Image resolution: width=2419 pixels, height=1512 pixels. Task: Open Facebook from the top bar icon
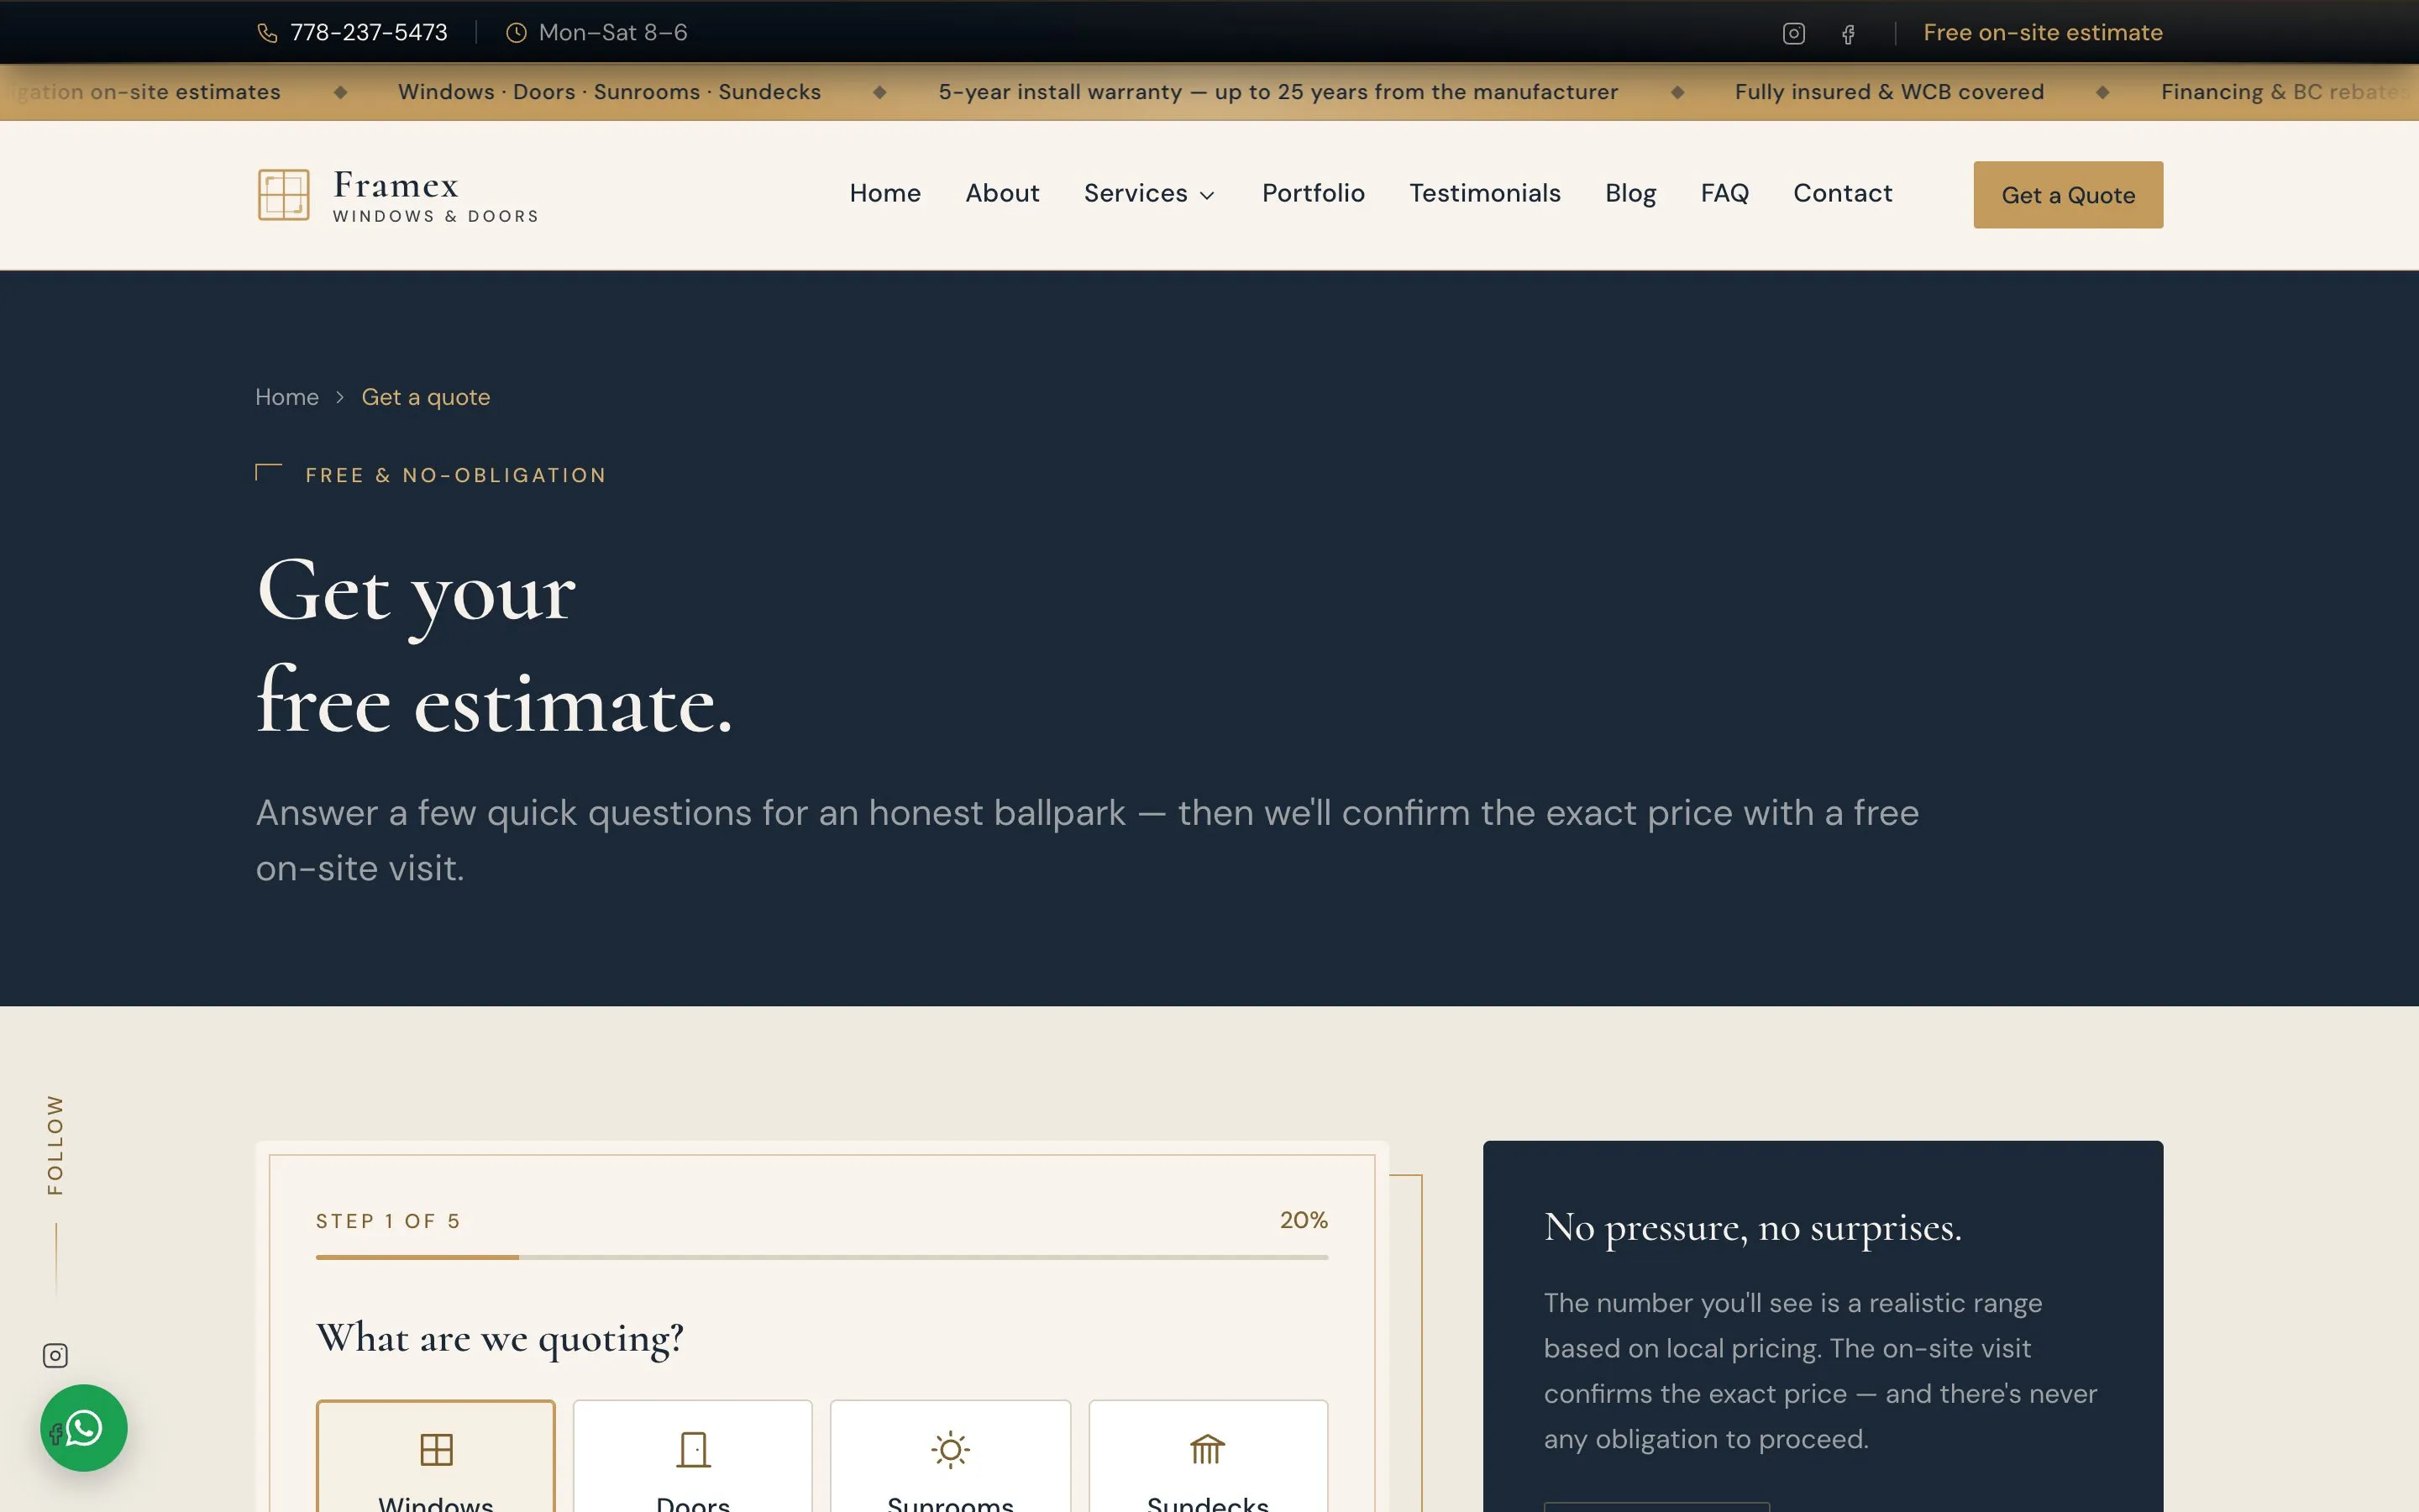pos(1848,34)
